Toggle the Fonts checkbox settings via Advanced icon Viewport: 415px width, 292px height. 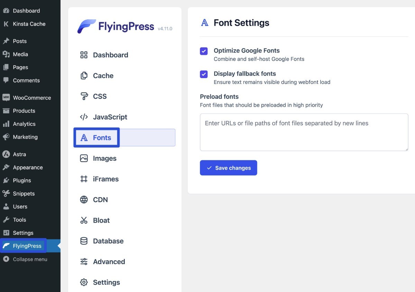coord(84,262)
